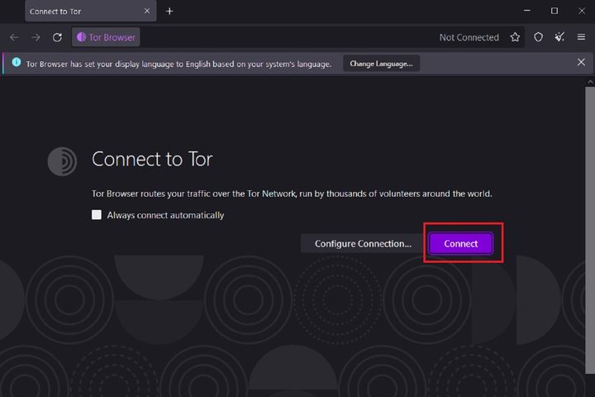Click the Connect to Tor heading
The image size is (595, 397).
click(x=152, y=159)
